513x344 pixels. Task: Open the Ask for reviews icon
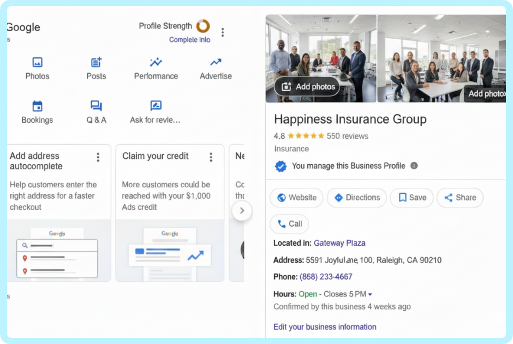coord(156,105)
